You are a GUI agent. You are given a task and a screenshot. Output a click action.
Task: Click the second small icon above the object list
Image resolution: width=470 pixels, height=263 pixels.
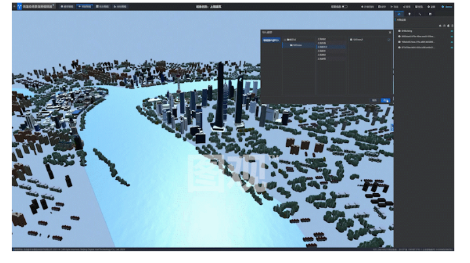pyautogui.click(x=445, y=25)
